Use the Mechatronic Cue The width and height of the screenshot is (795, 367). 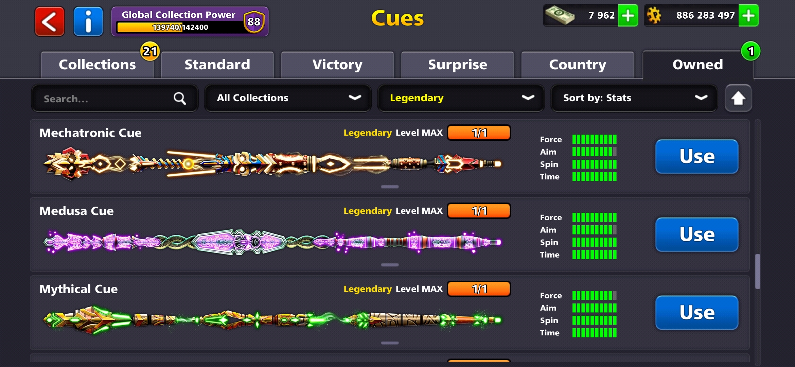pos(697,157)
